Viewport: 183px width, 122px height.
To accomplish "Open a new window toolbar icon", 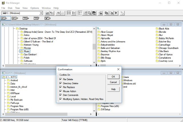I will tap(100, 13).
